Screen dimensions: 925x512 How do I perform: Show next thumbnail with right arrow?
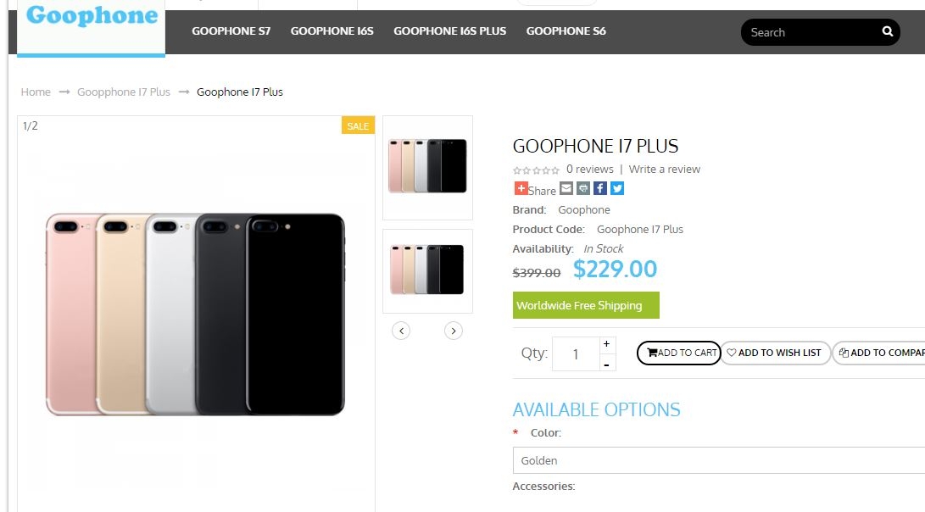[454, 331]
